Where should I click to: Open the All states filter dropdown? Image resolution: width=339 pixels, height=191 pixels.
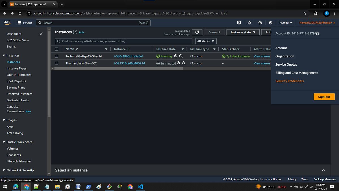206,41
